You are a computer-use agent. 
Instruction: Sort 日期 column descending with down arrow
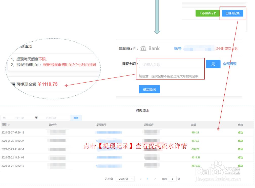coord(9,125)
